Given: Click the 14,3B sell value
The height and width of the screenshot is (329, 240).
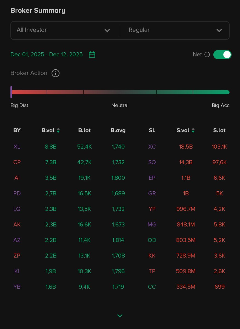Looking at the screenshot, I should click(x=186, y=162).
